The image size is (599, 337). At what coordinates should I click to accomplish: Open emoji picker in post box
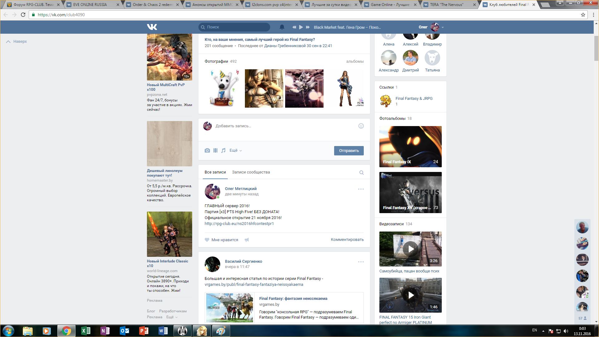pos(361,126)
